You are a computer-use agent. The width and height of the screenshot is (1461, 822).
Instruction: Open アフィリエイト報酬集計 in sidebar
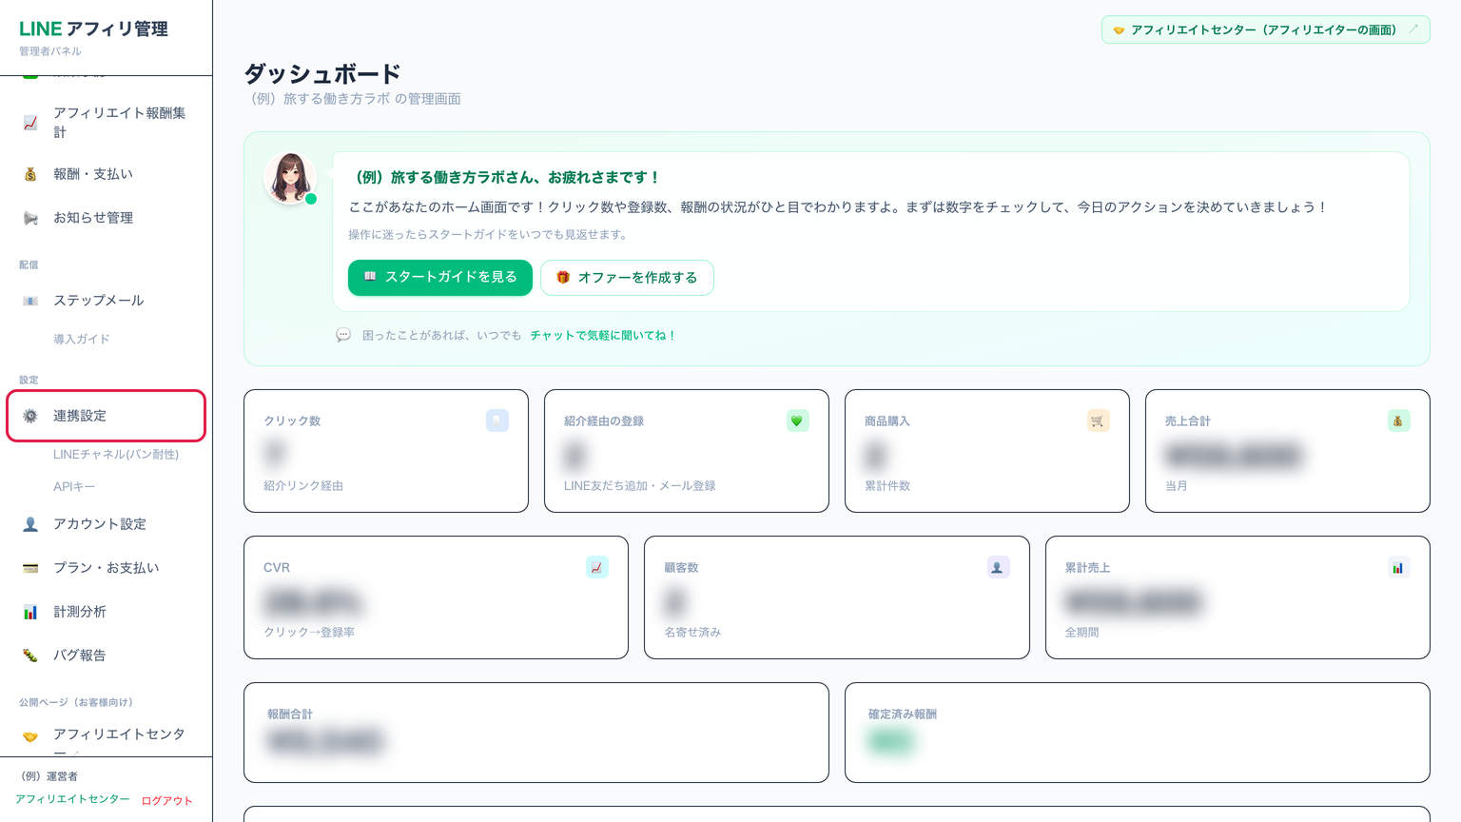(106, 123)
